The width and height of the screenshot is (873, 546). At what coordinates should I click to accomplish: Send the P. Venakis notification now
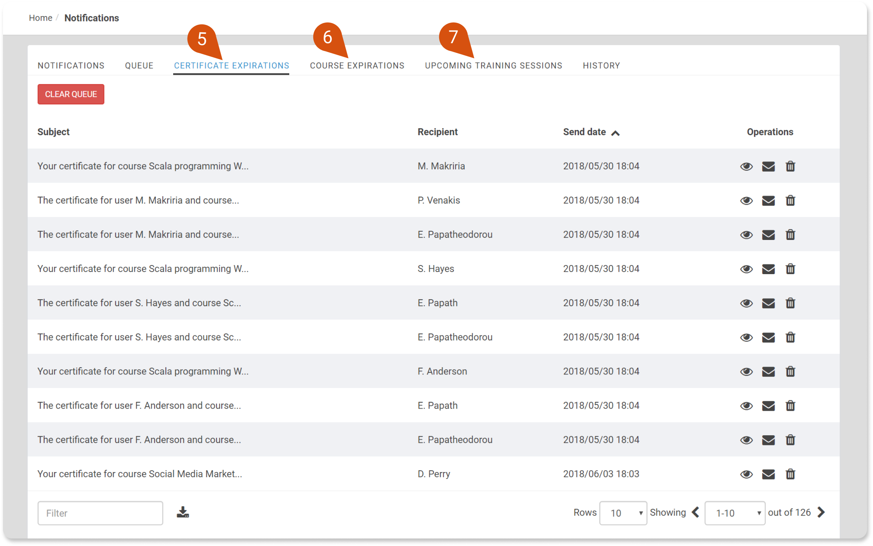pos(768,201)
